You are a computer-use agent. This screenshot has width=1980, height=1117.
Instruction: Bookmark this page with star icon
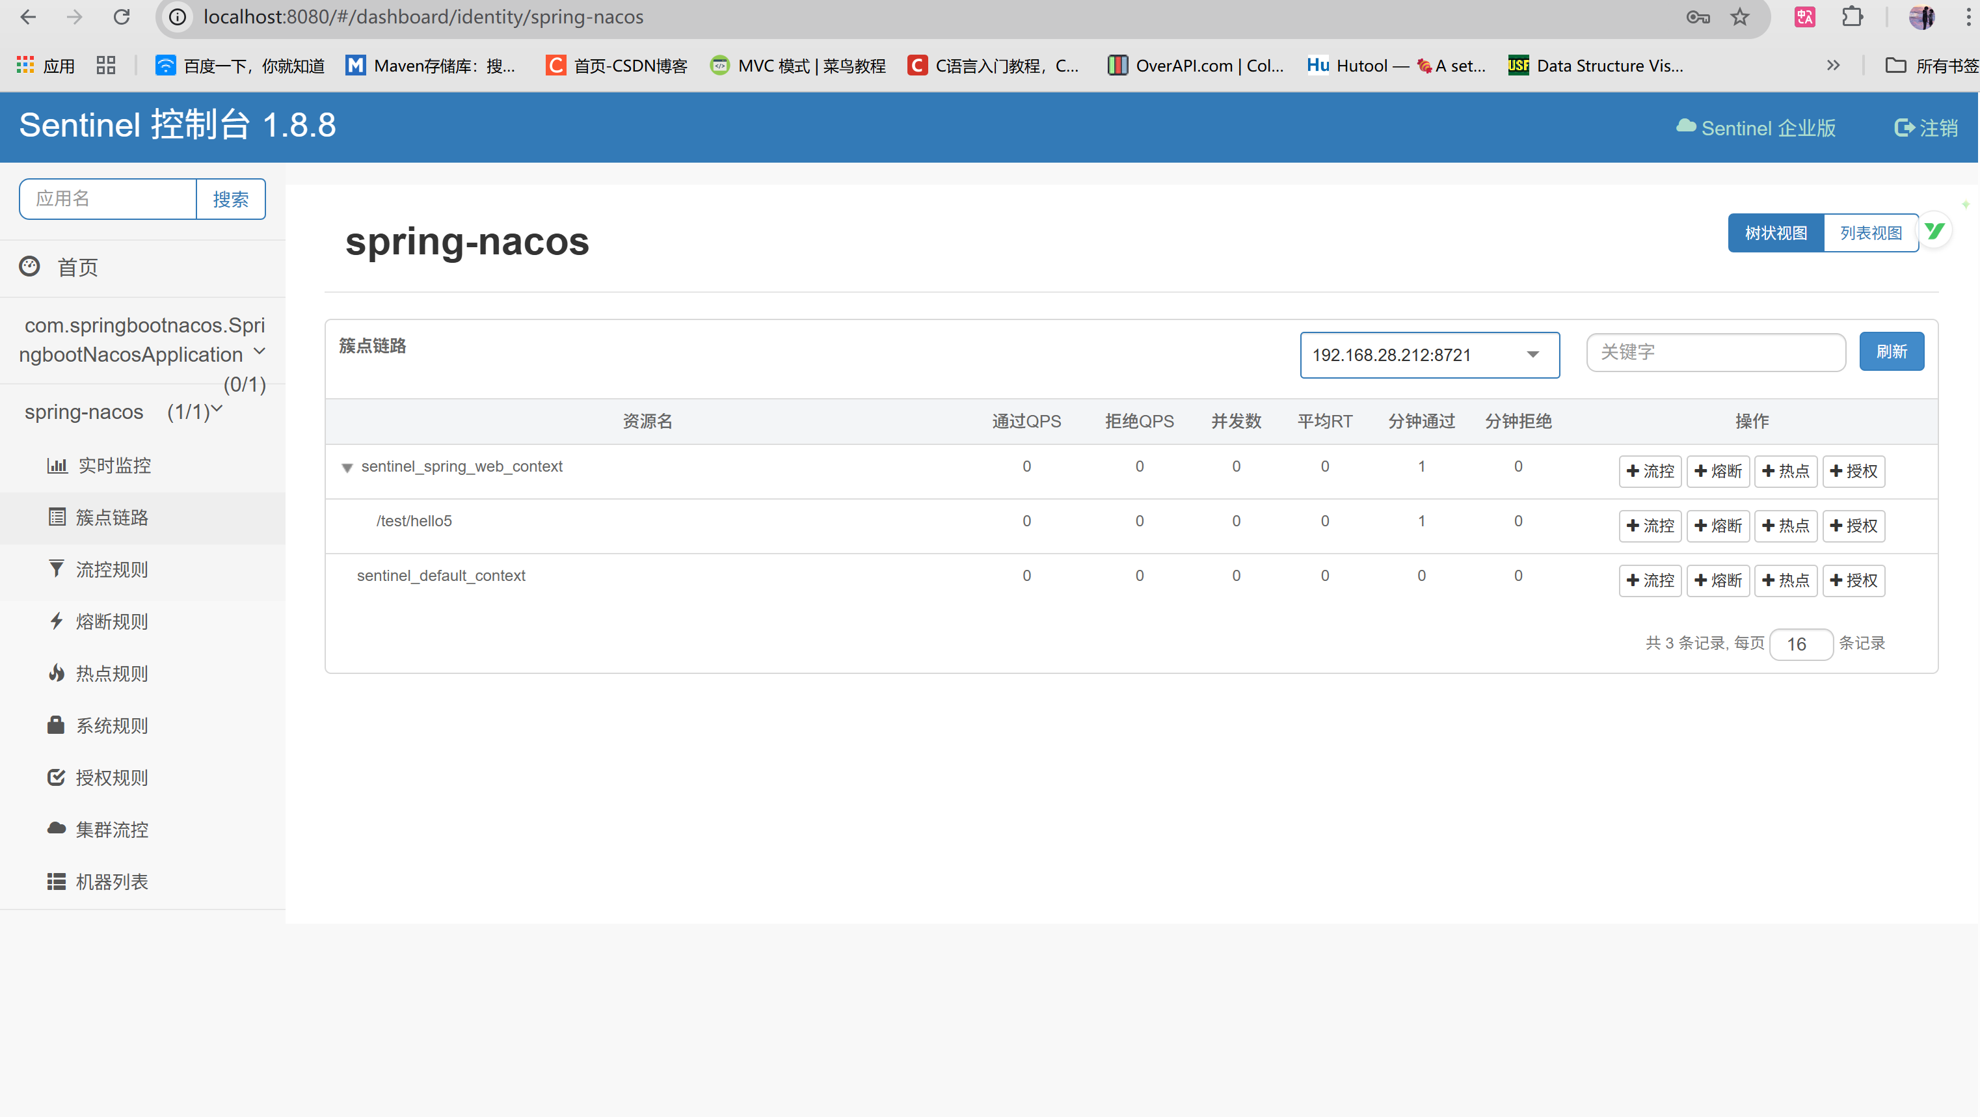click(1740, 17)
